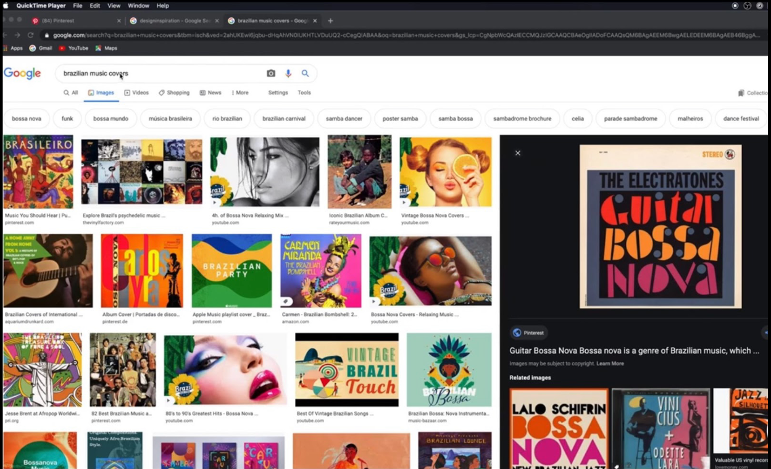The height and width of the screenshot is (469, 771).
Task: Go to the Google logo homepage
Action: coord(22,73)
